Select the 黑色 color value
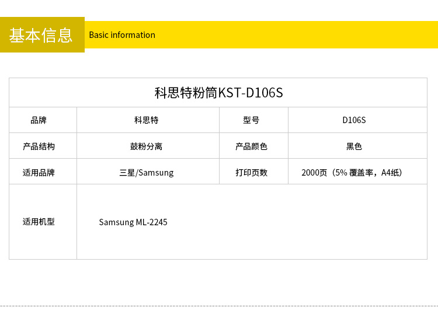438x311 pixels. 354,146
